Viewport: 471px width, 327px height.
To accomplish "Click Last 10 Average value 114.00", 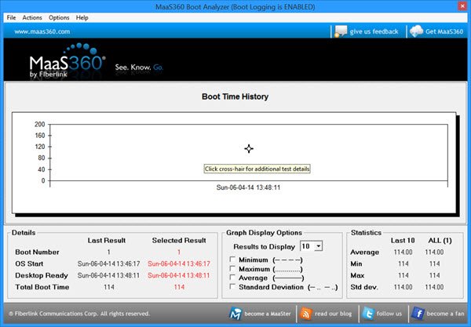I will click(x=403, y=252).
